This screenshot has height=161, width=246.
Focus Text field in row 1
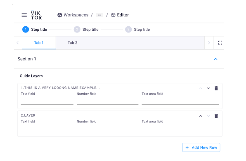(47, 101)
